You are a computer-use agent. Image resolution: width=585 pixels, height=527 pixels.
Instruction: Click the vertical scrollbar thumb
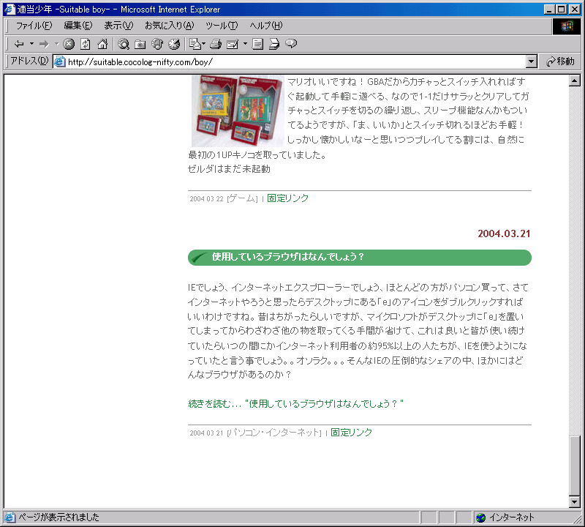point(575,466)
